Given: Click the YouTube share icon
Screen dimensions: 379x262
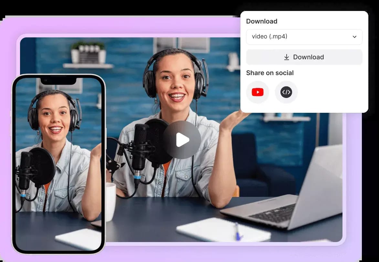Looking at the screenshot, I should coord(258,92).
